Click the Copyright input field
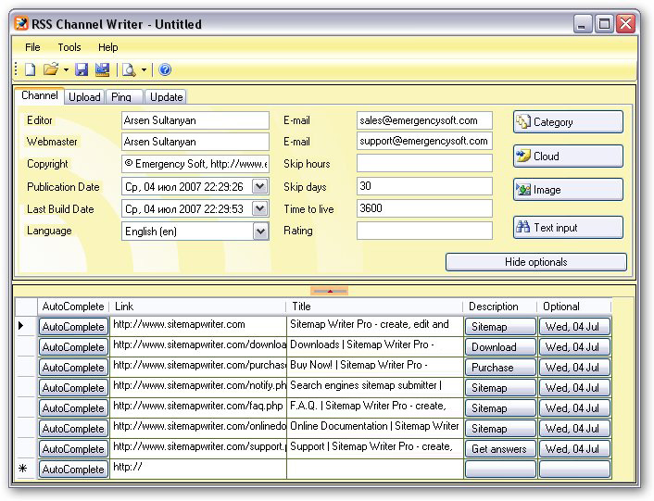 pyautogui.click(x=195, y=164)
